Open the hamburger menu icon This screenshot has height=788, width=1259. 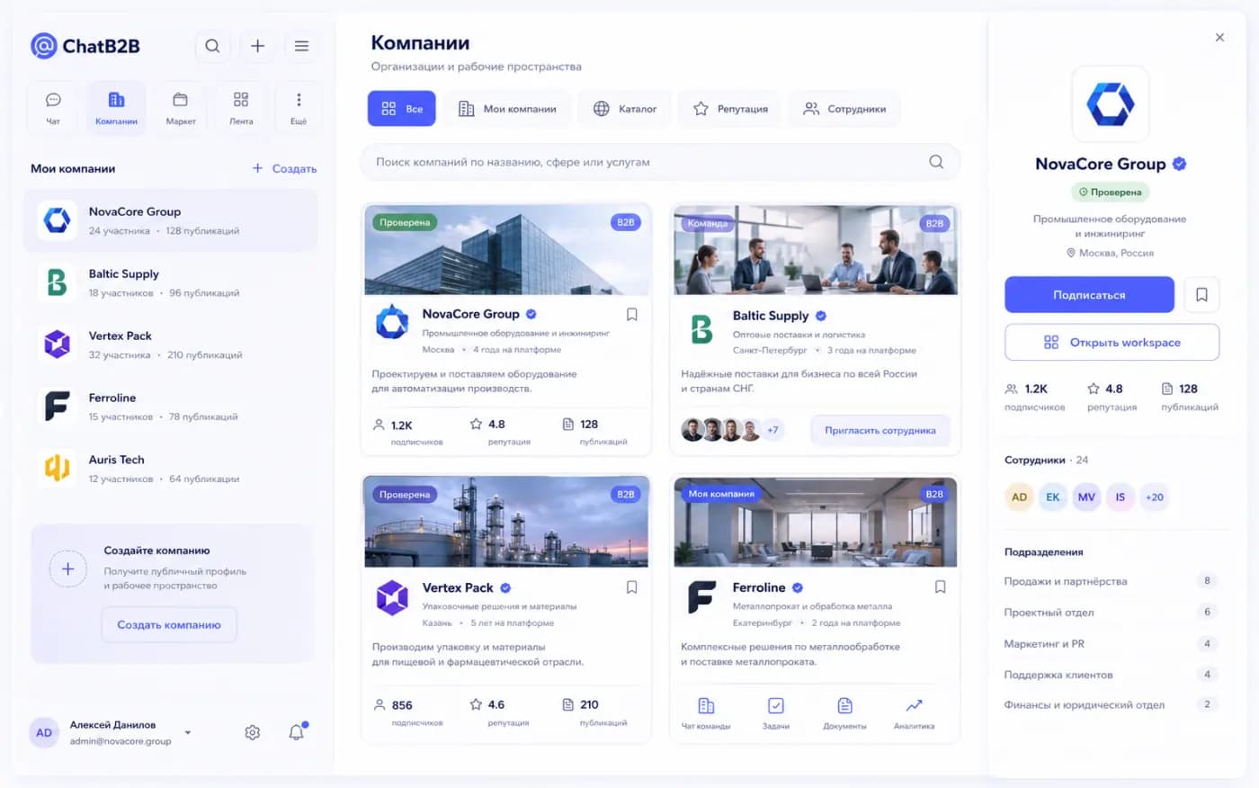point(301,46)
